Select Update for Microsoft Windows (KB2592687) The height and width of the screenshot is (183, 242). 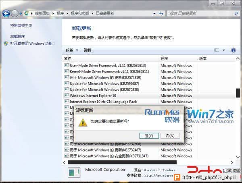[149, 83]
